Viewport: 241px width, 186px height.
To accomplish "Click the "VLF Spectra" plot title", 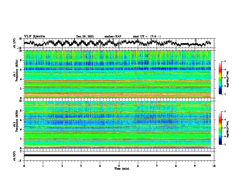I will (34, 36).
